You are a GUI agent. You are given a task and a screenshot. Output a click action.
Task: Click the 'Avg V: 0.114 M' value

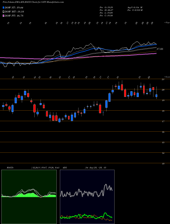(135, 7)
